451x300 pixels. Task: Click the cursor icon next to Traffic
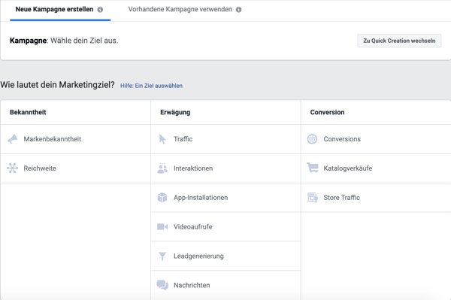(x=162, y=139)
